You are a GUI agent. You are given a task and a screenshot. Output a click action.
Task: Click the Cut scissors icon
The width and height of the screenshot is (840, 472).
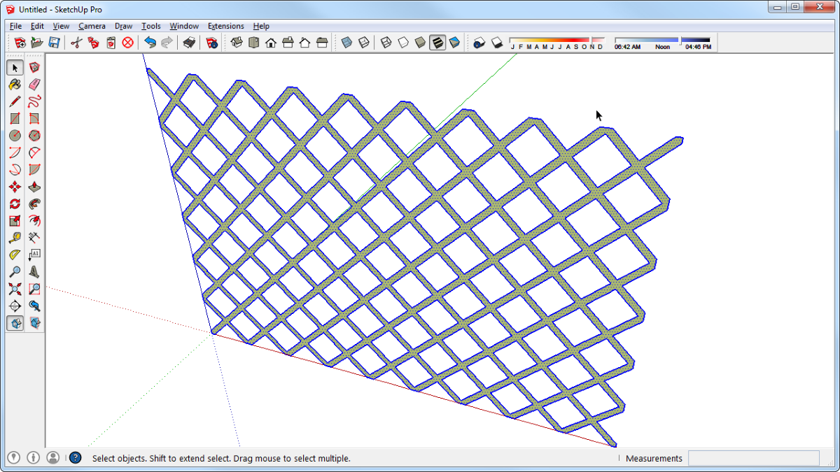(76, 43)
